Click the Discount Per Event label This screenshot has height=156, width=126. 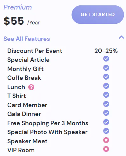point(35,51)
